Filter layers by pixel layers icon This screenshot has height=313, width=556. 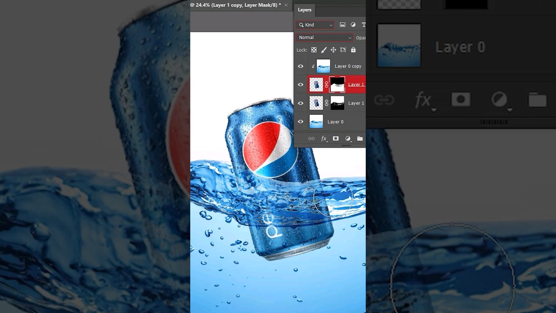(x=342, y=25)
